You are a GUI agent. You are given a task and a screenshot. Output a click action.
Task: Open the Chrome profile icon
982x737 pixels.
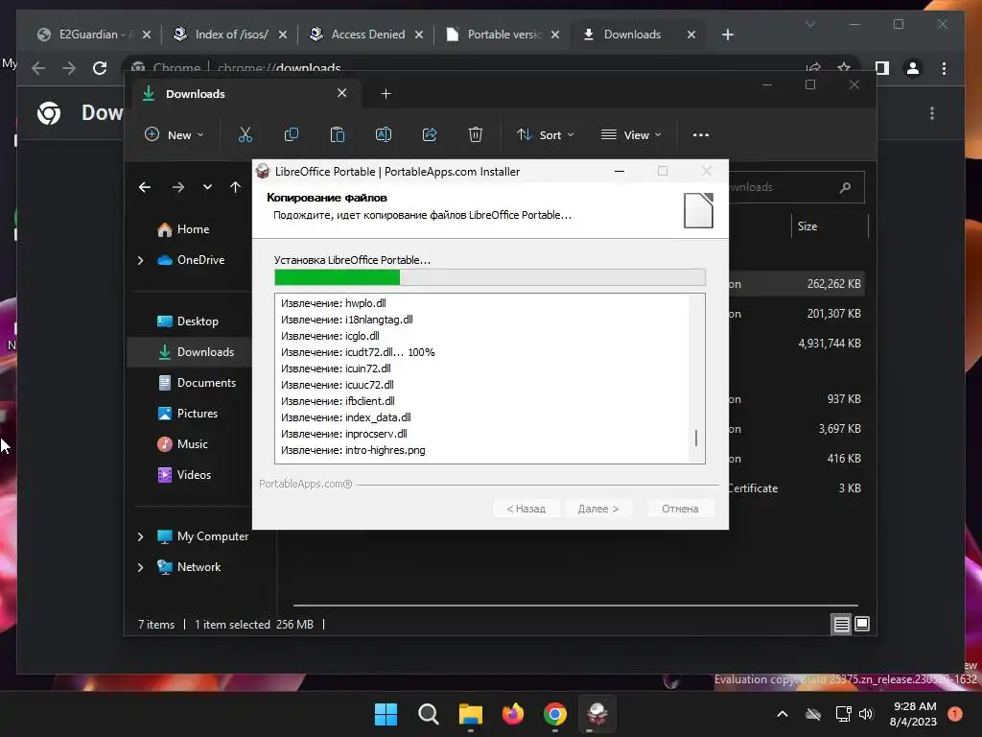[x=913, y=68]
